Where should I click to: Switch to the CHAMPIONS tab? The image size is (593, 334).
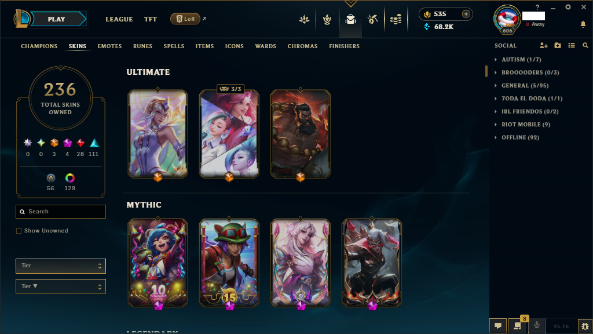click(x=39, y=46)
